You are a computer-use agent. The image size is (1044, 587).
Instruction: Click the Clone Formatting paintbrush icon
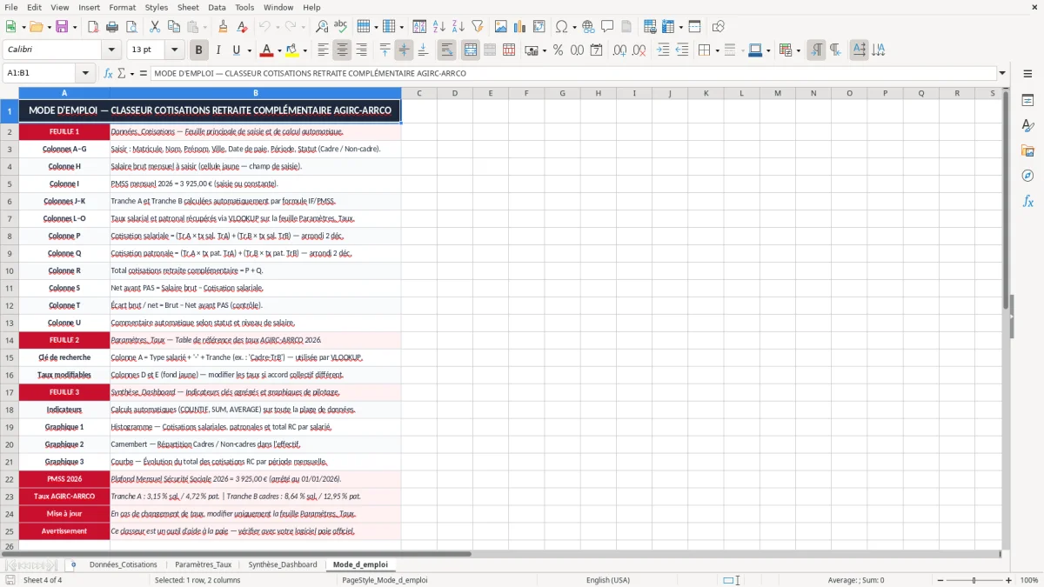(223, 27)
